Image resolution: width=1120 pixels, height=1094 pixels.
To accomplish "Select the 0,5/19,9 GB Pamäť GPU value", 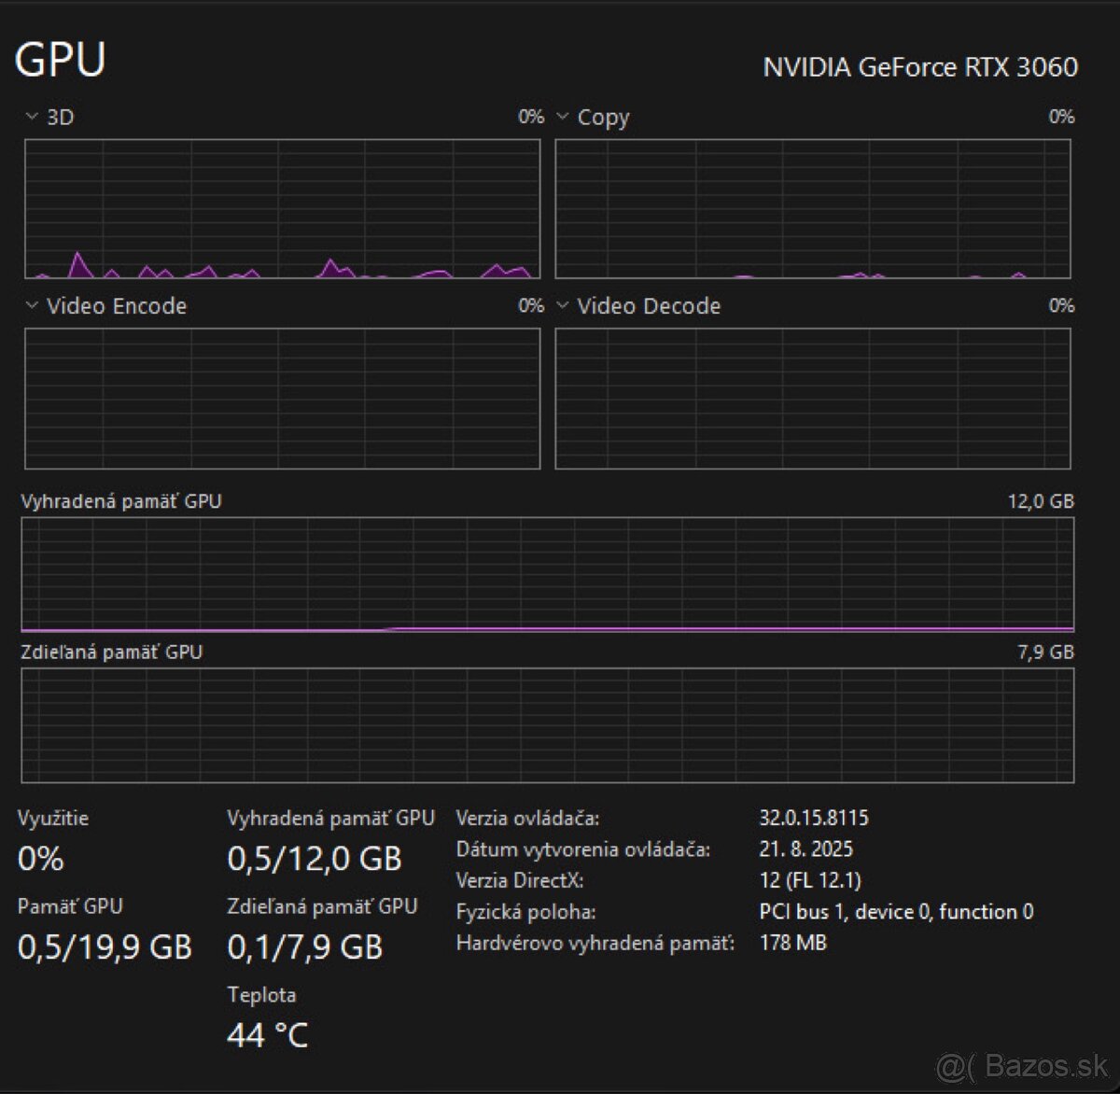I will [105, 947].
